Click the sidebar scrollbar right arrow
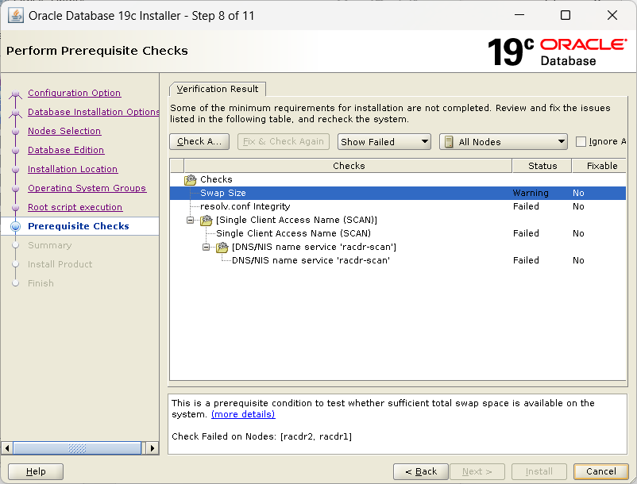The width and height of the screenshot is (637, 484). [x=152, y=448]
